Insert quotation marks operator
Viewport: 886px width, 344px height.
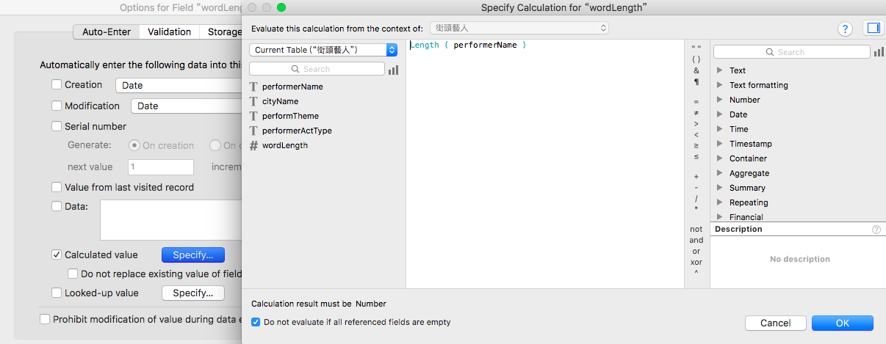point(696,48)
